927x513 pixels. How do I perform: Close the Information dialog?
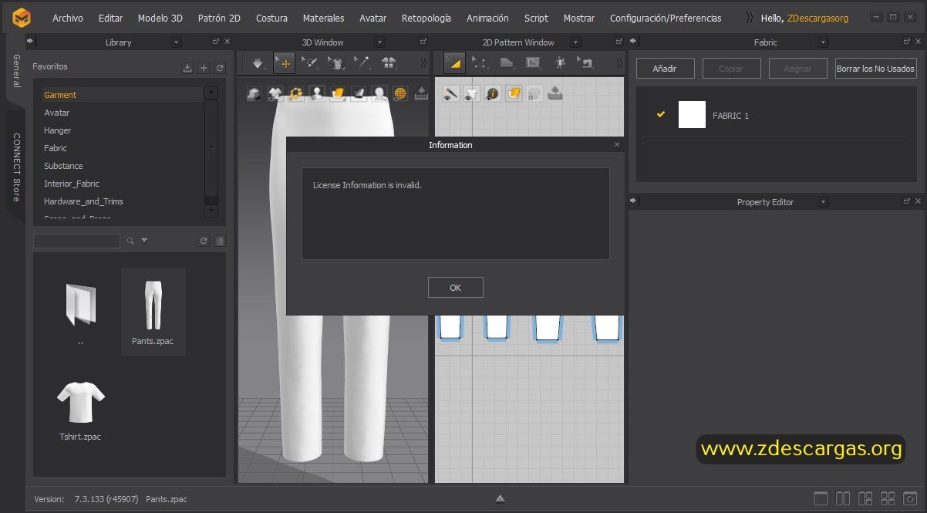point(616,144)
